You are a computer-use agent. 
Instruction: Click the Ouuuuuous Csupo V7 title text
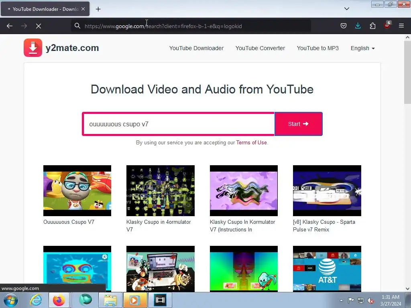69,222
